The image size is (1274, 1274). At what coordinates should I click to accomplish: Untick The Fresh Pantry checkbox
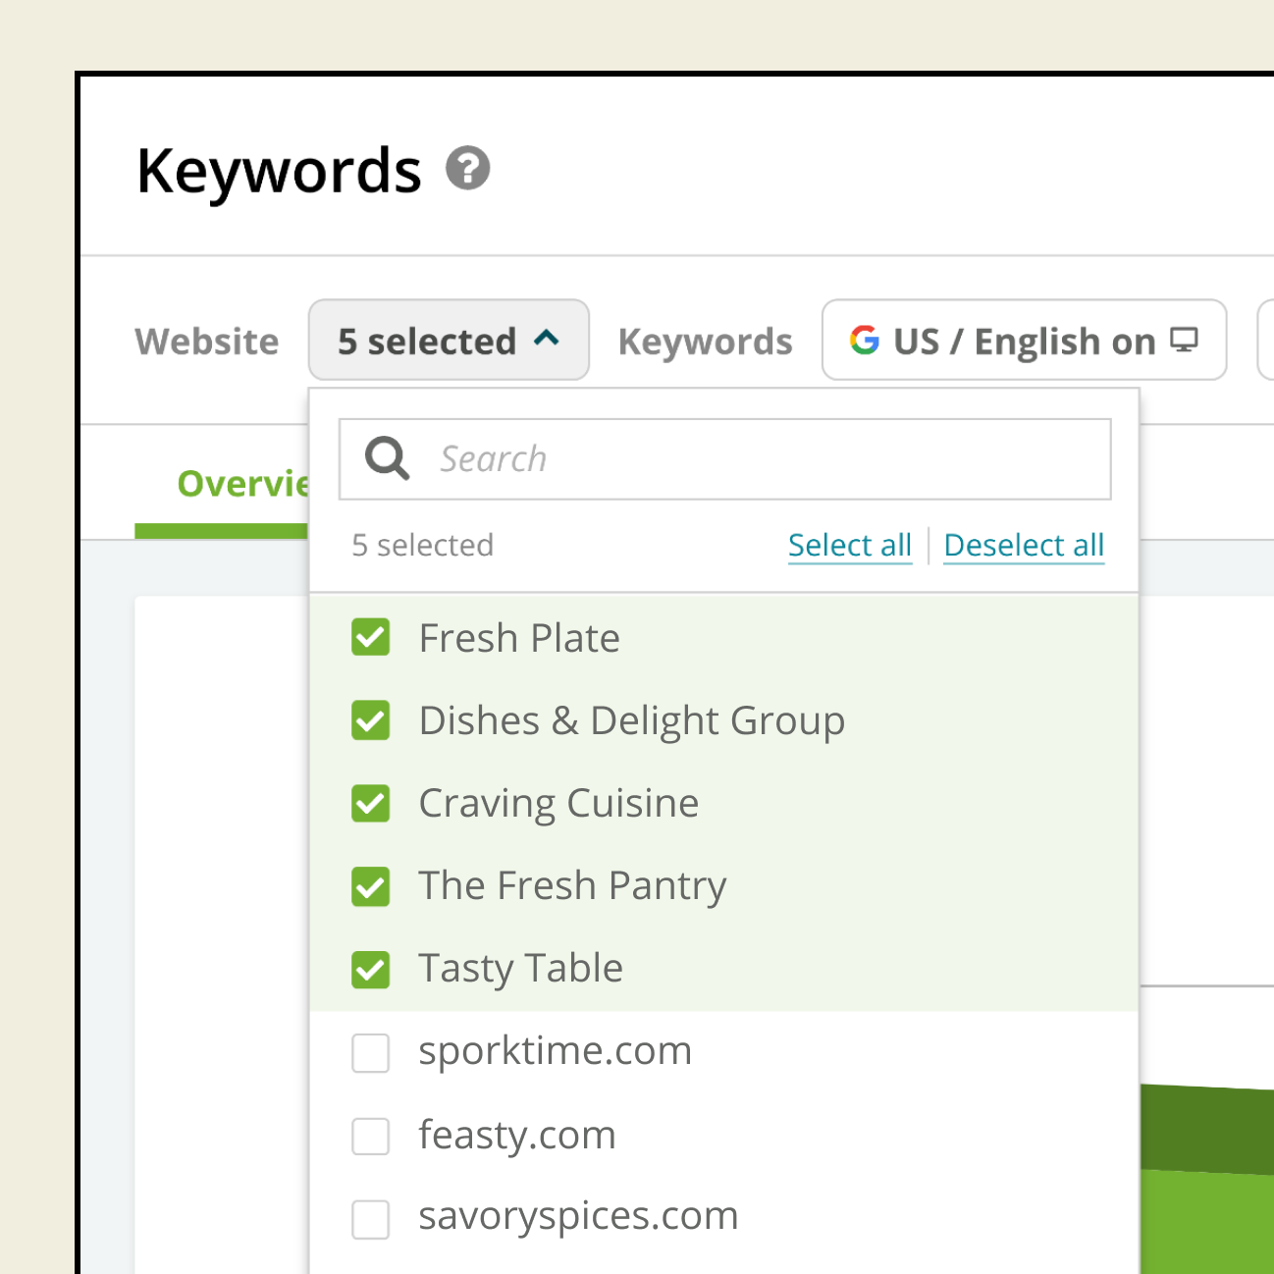coord(371,886)
